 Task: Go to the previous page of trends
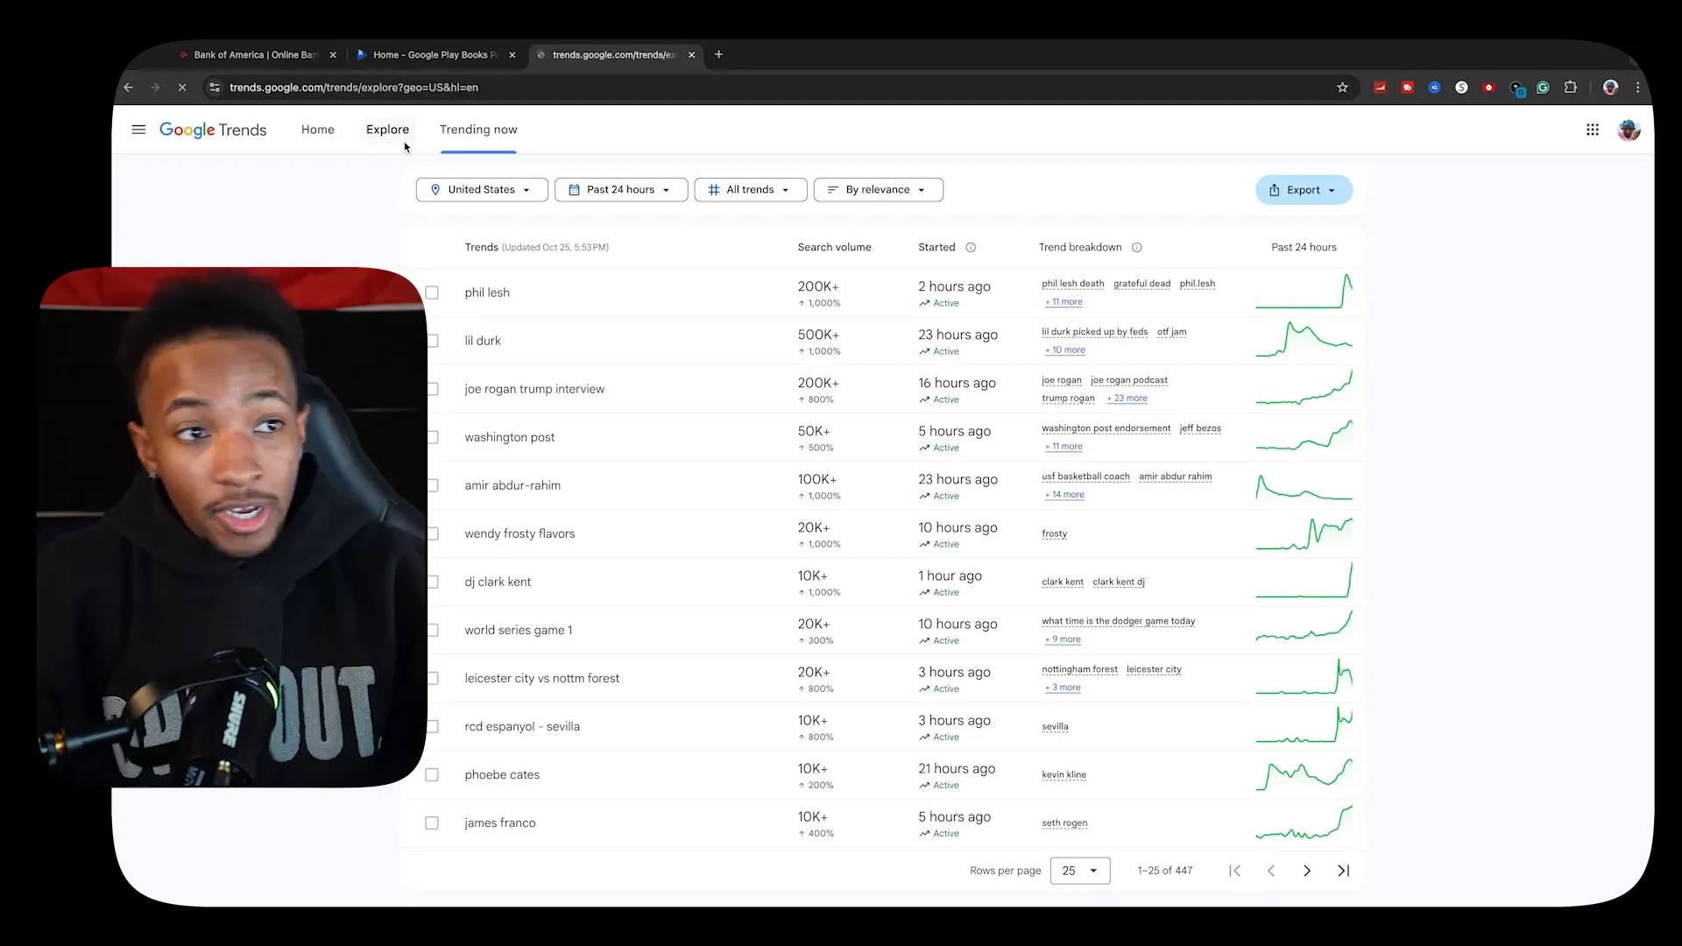coord(1271,871)
